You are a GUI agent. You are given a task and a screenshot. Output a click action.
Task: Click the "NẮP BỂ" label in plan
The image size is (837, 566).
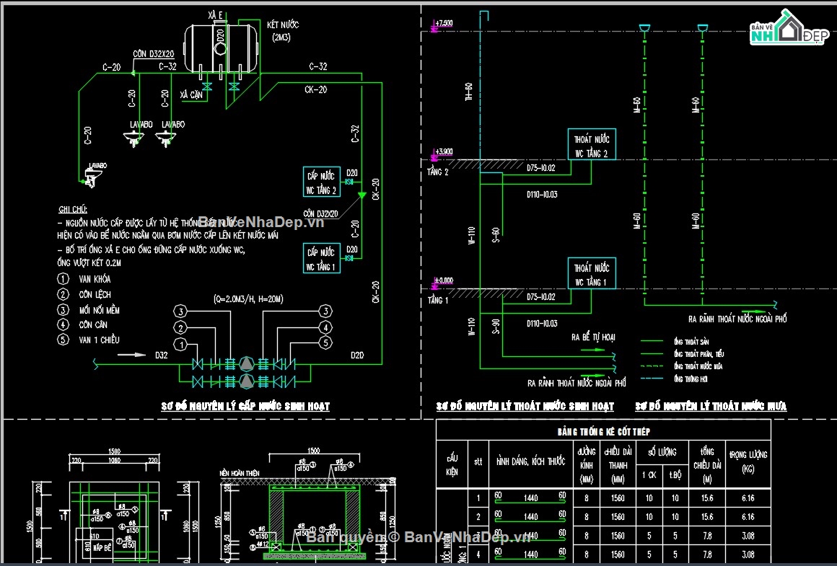102,548
